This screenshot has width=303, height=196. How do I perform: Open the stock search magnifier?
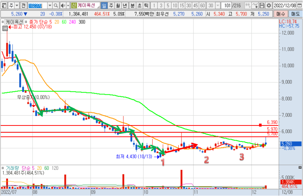point(56,5)
